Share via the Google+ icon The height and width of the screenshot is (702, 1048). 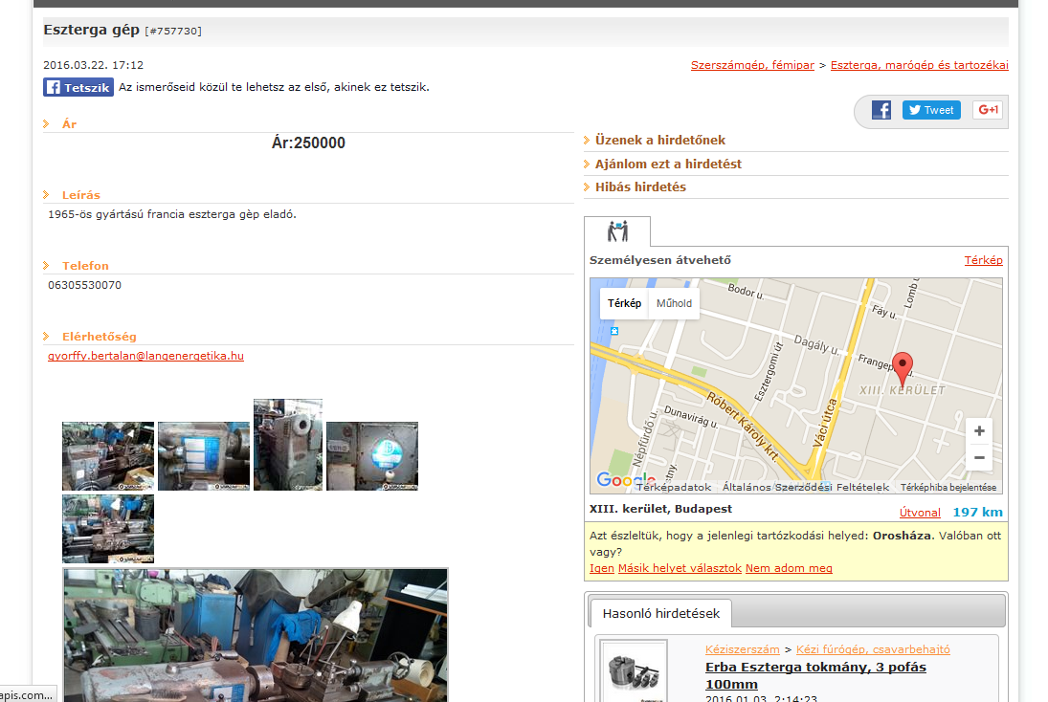987,110
